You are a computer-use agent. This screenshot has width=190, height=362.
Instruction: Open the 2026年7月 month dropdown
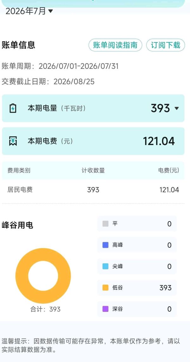coord(29,11)
